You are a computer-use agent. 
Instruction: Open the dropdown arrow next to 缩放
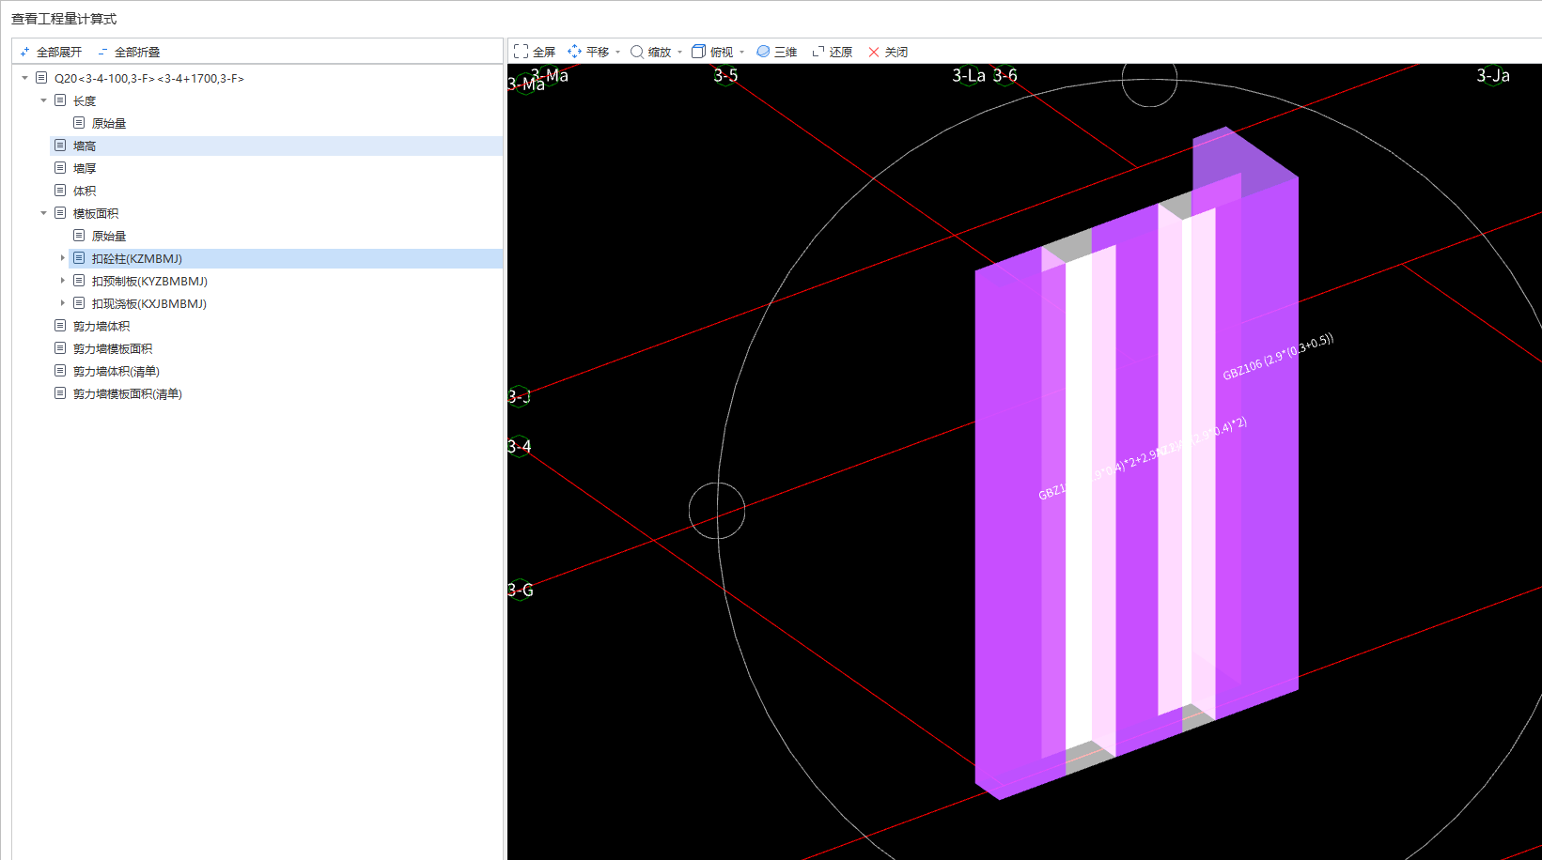pyautogui.click(x=680, y=53)
